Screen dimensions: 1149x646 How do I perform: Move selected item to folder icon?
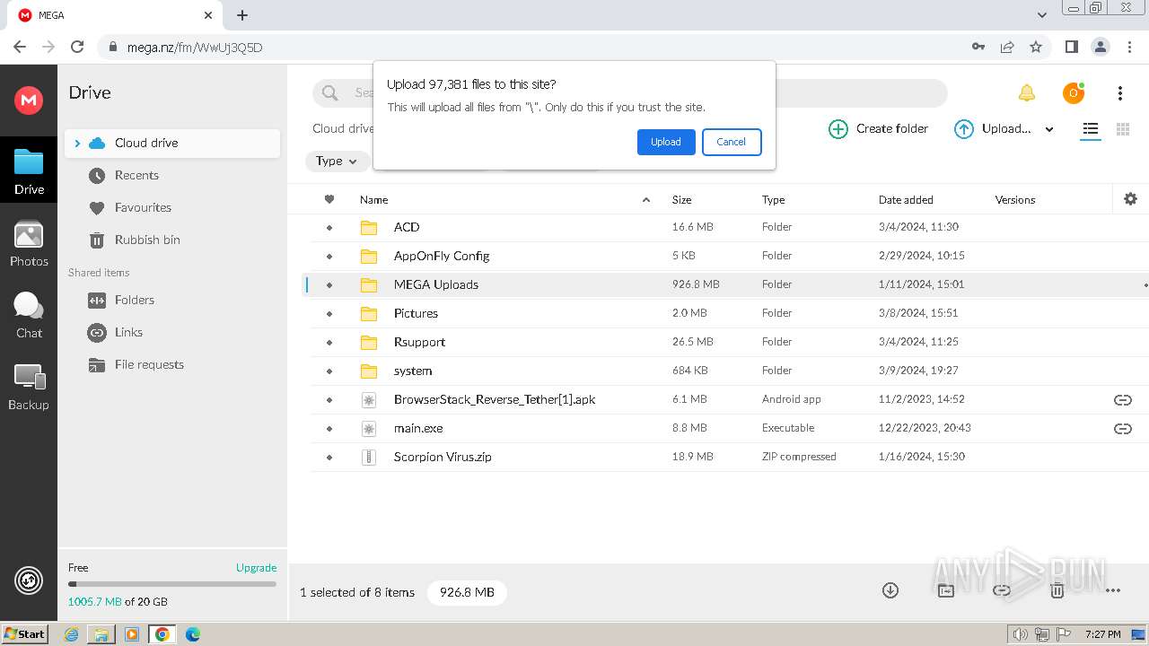coord(946,590)
